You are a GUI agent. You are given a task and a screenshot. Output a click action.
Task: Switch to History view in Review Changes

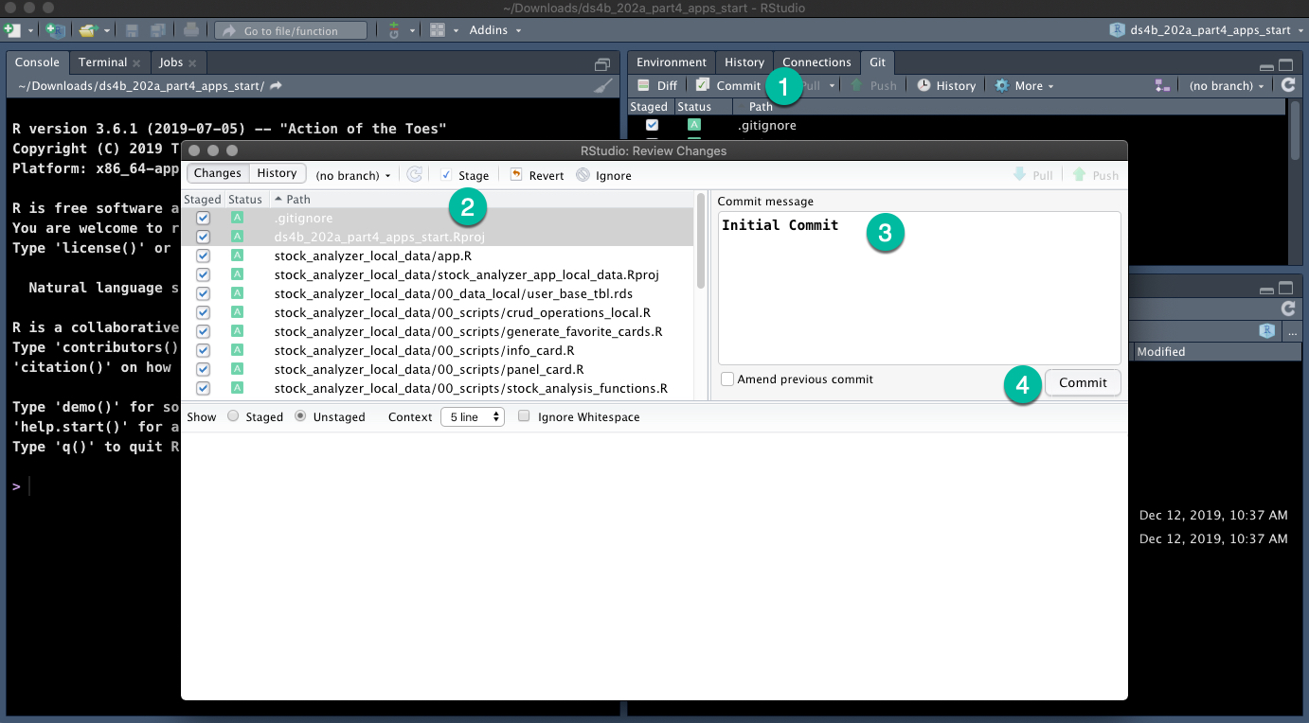click(278, 173)
